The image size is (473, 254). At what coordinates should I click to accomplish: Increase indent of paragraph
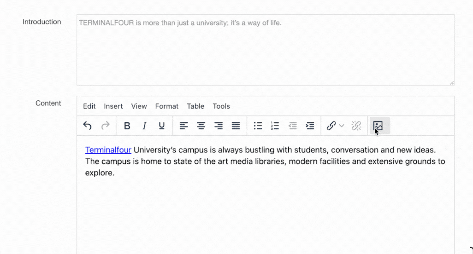tap(310, 126)
